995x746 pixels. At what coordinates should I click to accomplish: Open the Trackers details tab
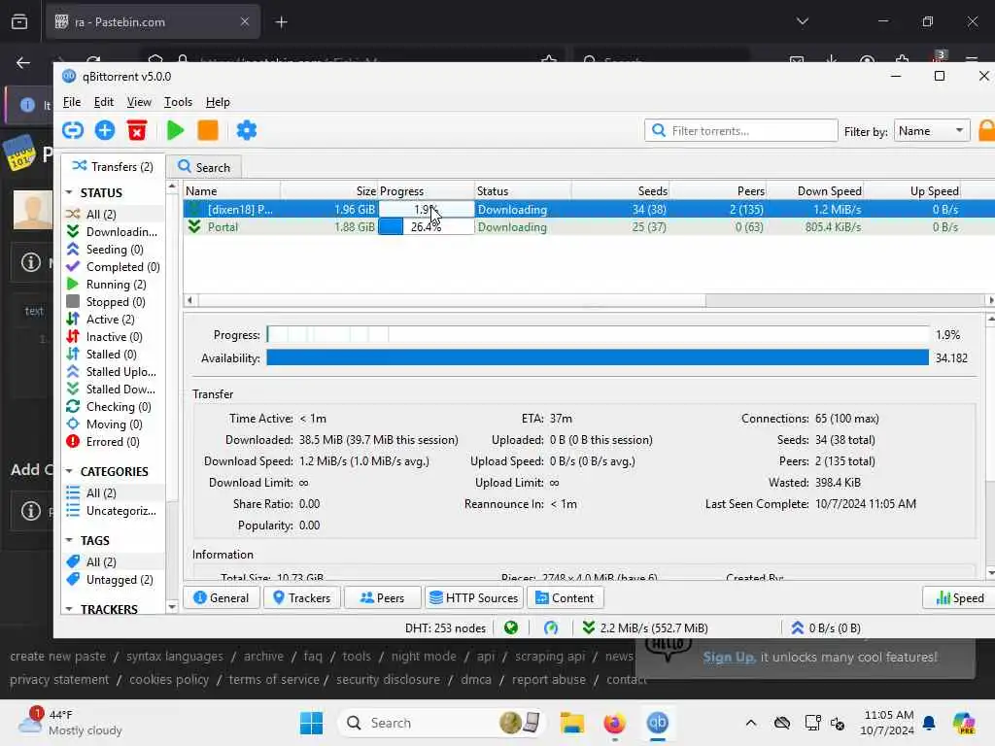[x=301, y=598]
